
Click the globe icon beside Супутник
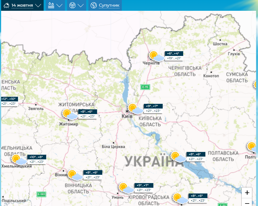(94, 5)
